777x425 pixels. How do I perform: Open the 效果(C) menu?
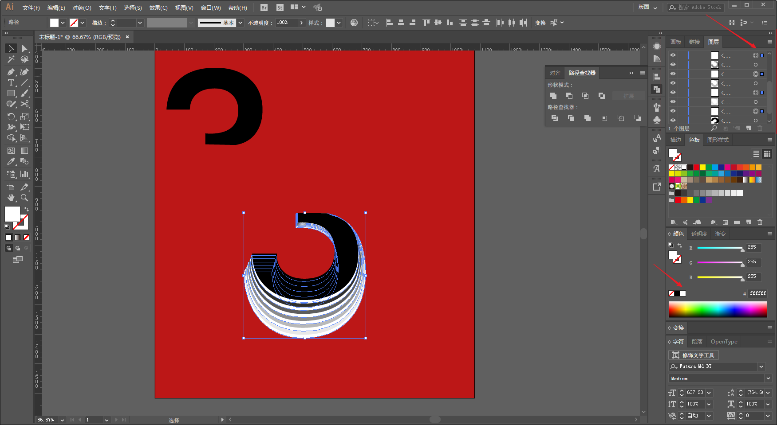[158, 8]
